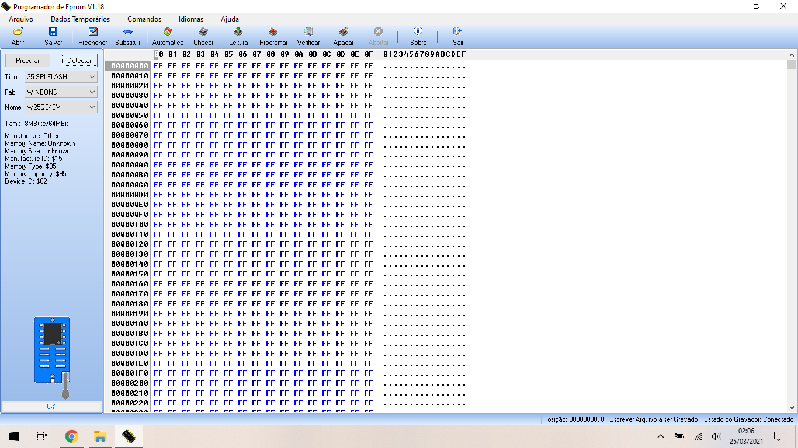This screenshot has height=448, width=798.
Task: Click the 0123456789ABCDEF ASCII column header
Action: (425, 54)
